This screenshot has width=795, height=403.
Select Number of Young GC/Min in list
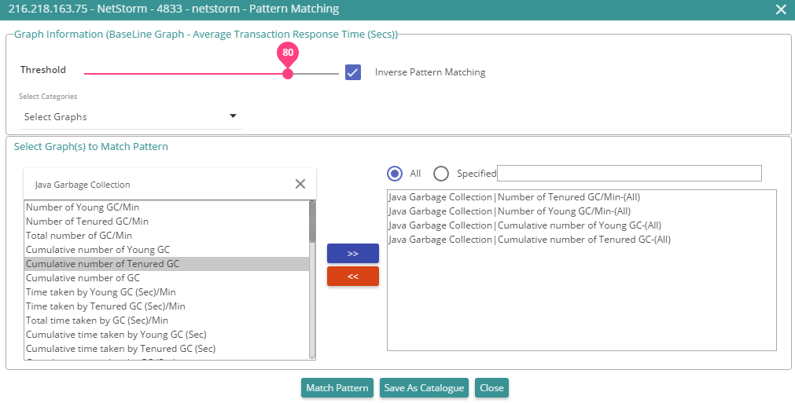(167, 207)
